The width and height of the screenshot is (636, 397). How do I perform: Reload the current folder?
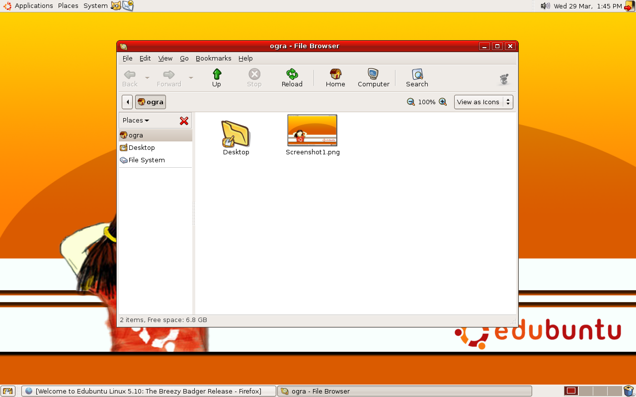[292, 78]
